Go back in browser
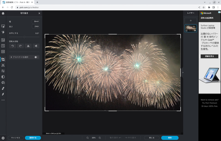Viewport: 221px width, 141px height. [3, 7]
